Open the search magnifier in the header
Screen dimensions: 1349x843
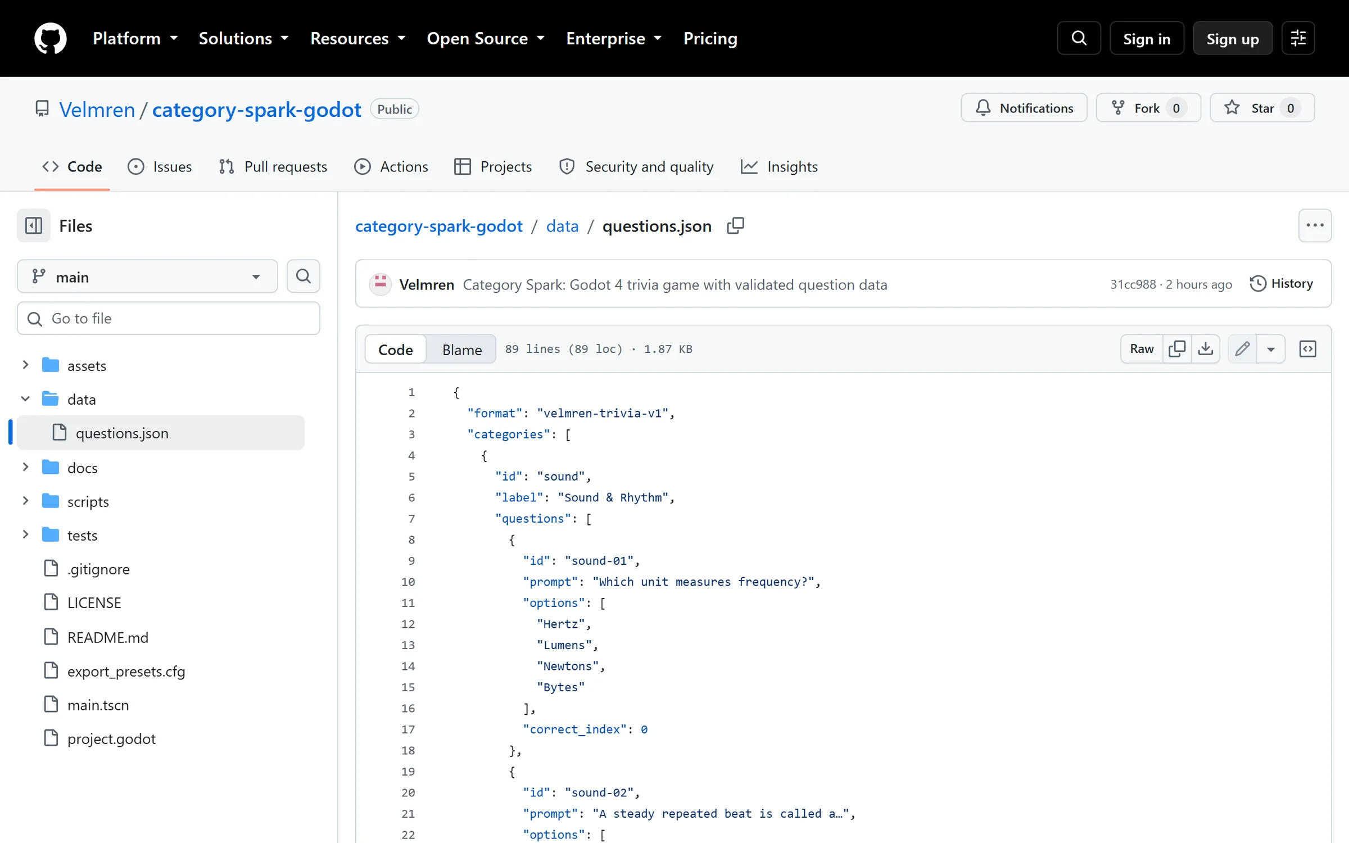[x=1079, y=38]
